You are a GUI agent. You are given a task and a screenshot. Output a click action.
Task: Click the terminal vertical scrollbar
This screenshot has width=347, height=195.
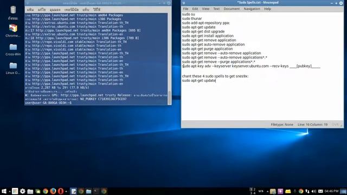(170, 58)
